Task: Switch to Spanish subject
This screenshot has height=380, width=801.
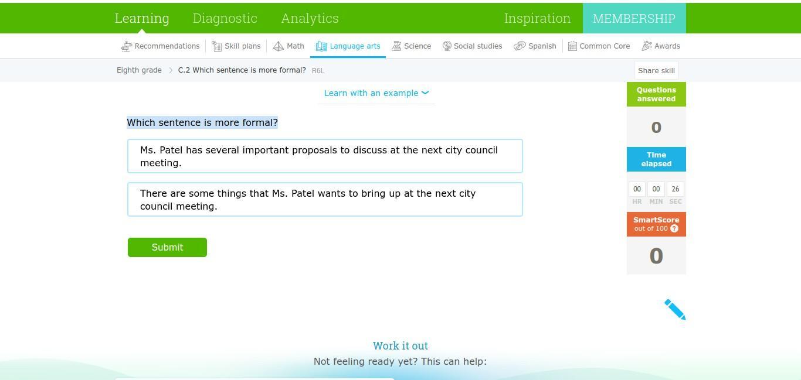Action: (535, 46)
